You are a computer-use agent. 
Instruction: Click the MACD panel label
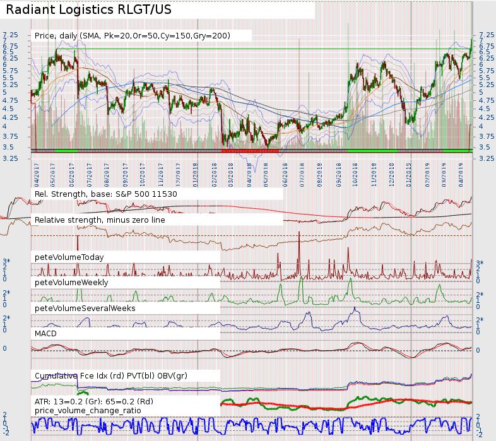[45, 334]
